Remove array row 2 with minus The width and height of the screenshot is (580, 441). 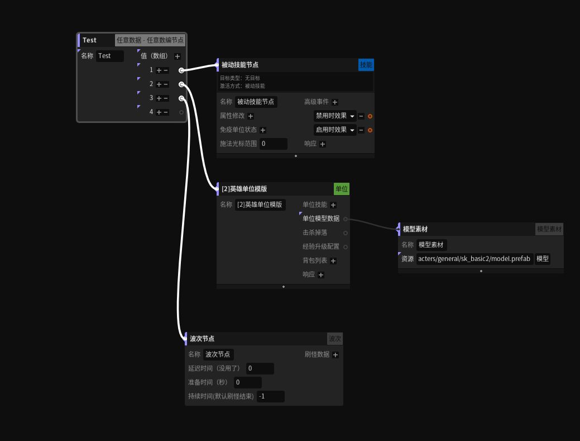tap(165, 84)
